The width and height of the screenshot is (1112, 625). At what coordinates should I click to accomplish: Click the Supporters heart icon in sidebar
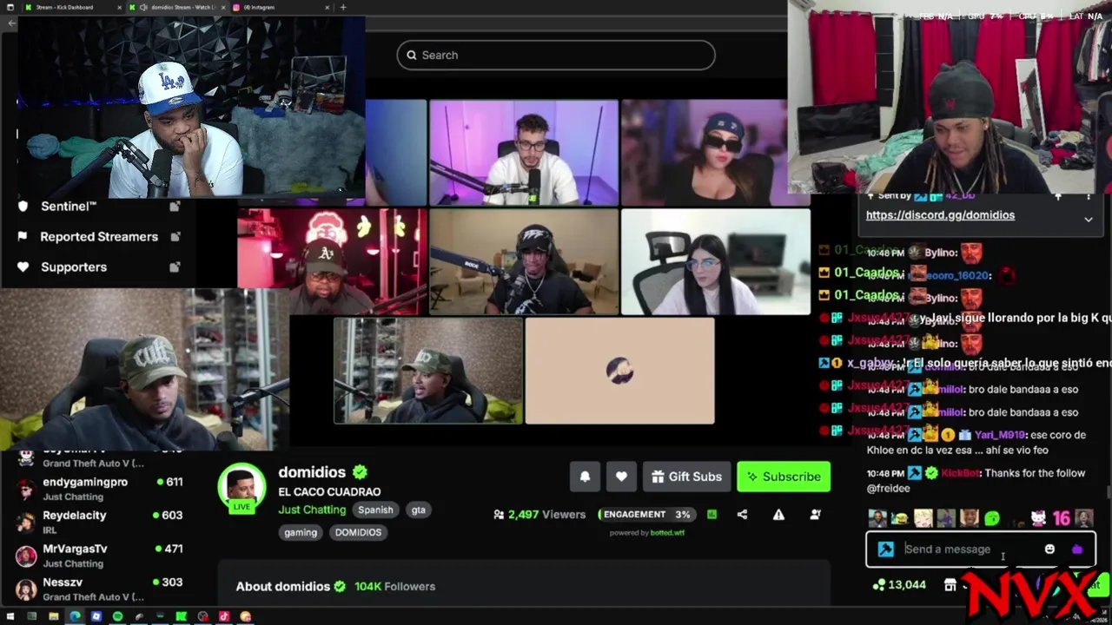point(23,266)
